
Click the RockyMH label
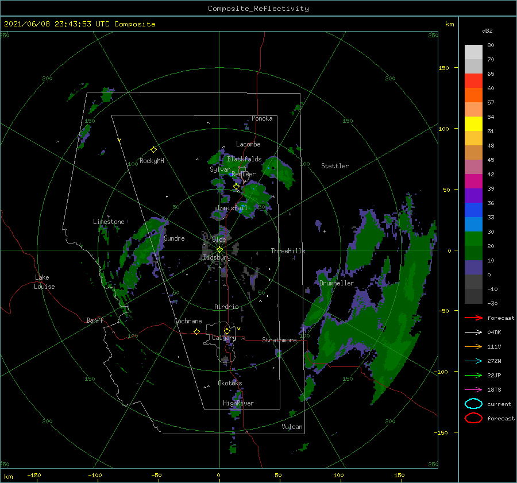pos(152,161)
